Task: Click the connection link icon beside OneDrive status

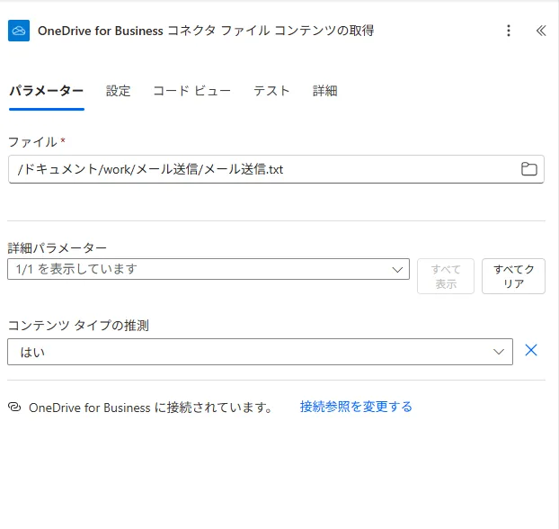Action: (14, 407)
